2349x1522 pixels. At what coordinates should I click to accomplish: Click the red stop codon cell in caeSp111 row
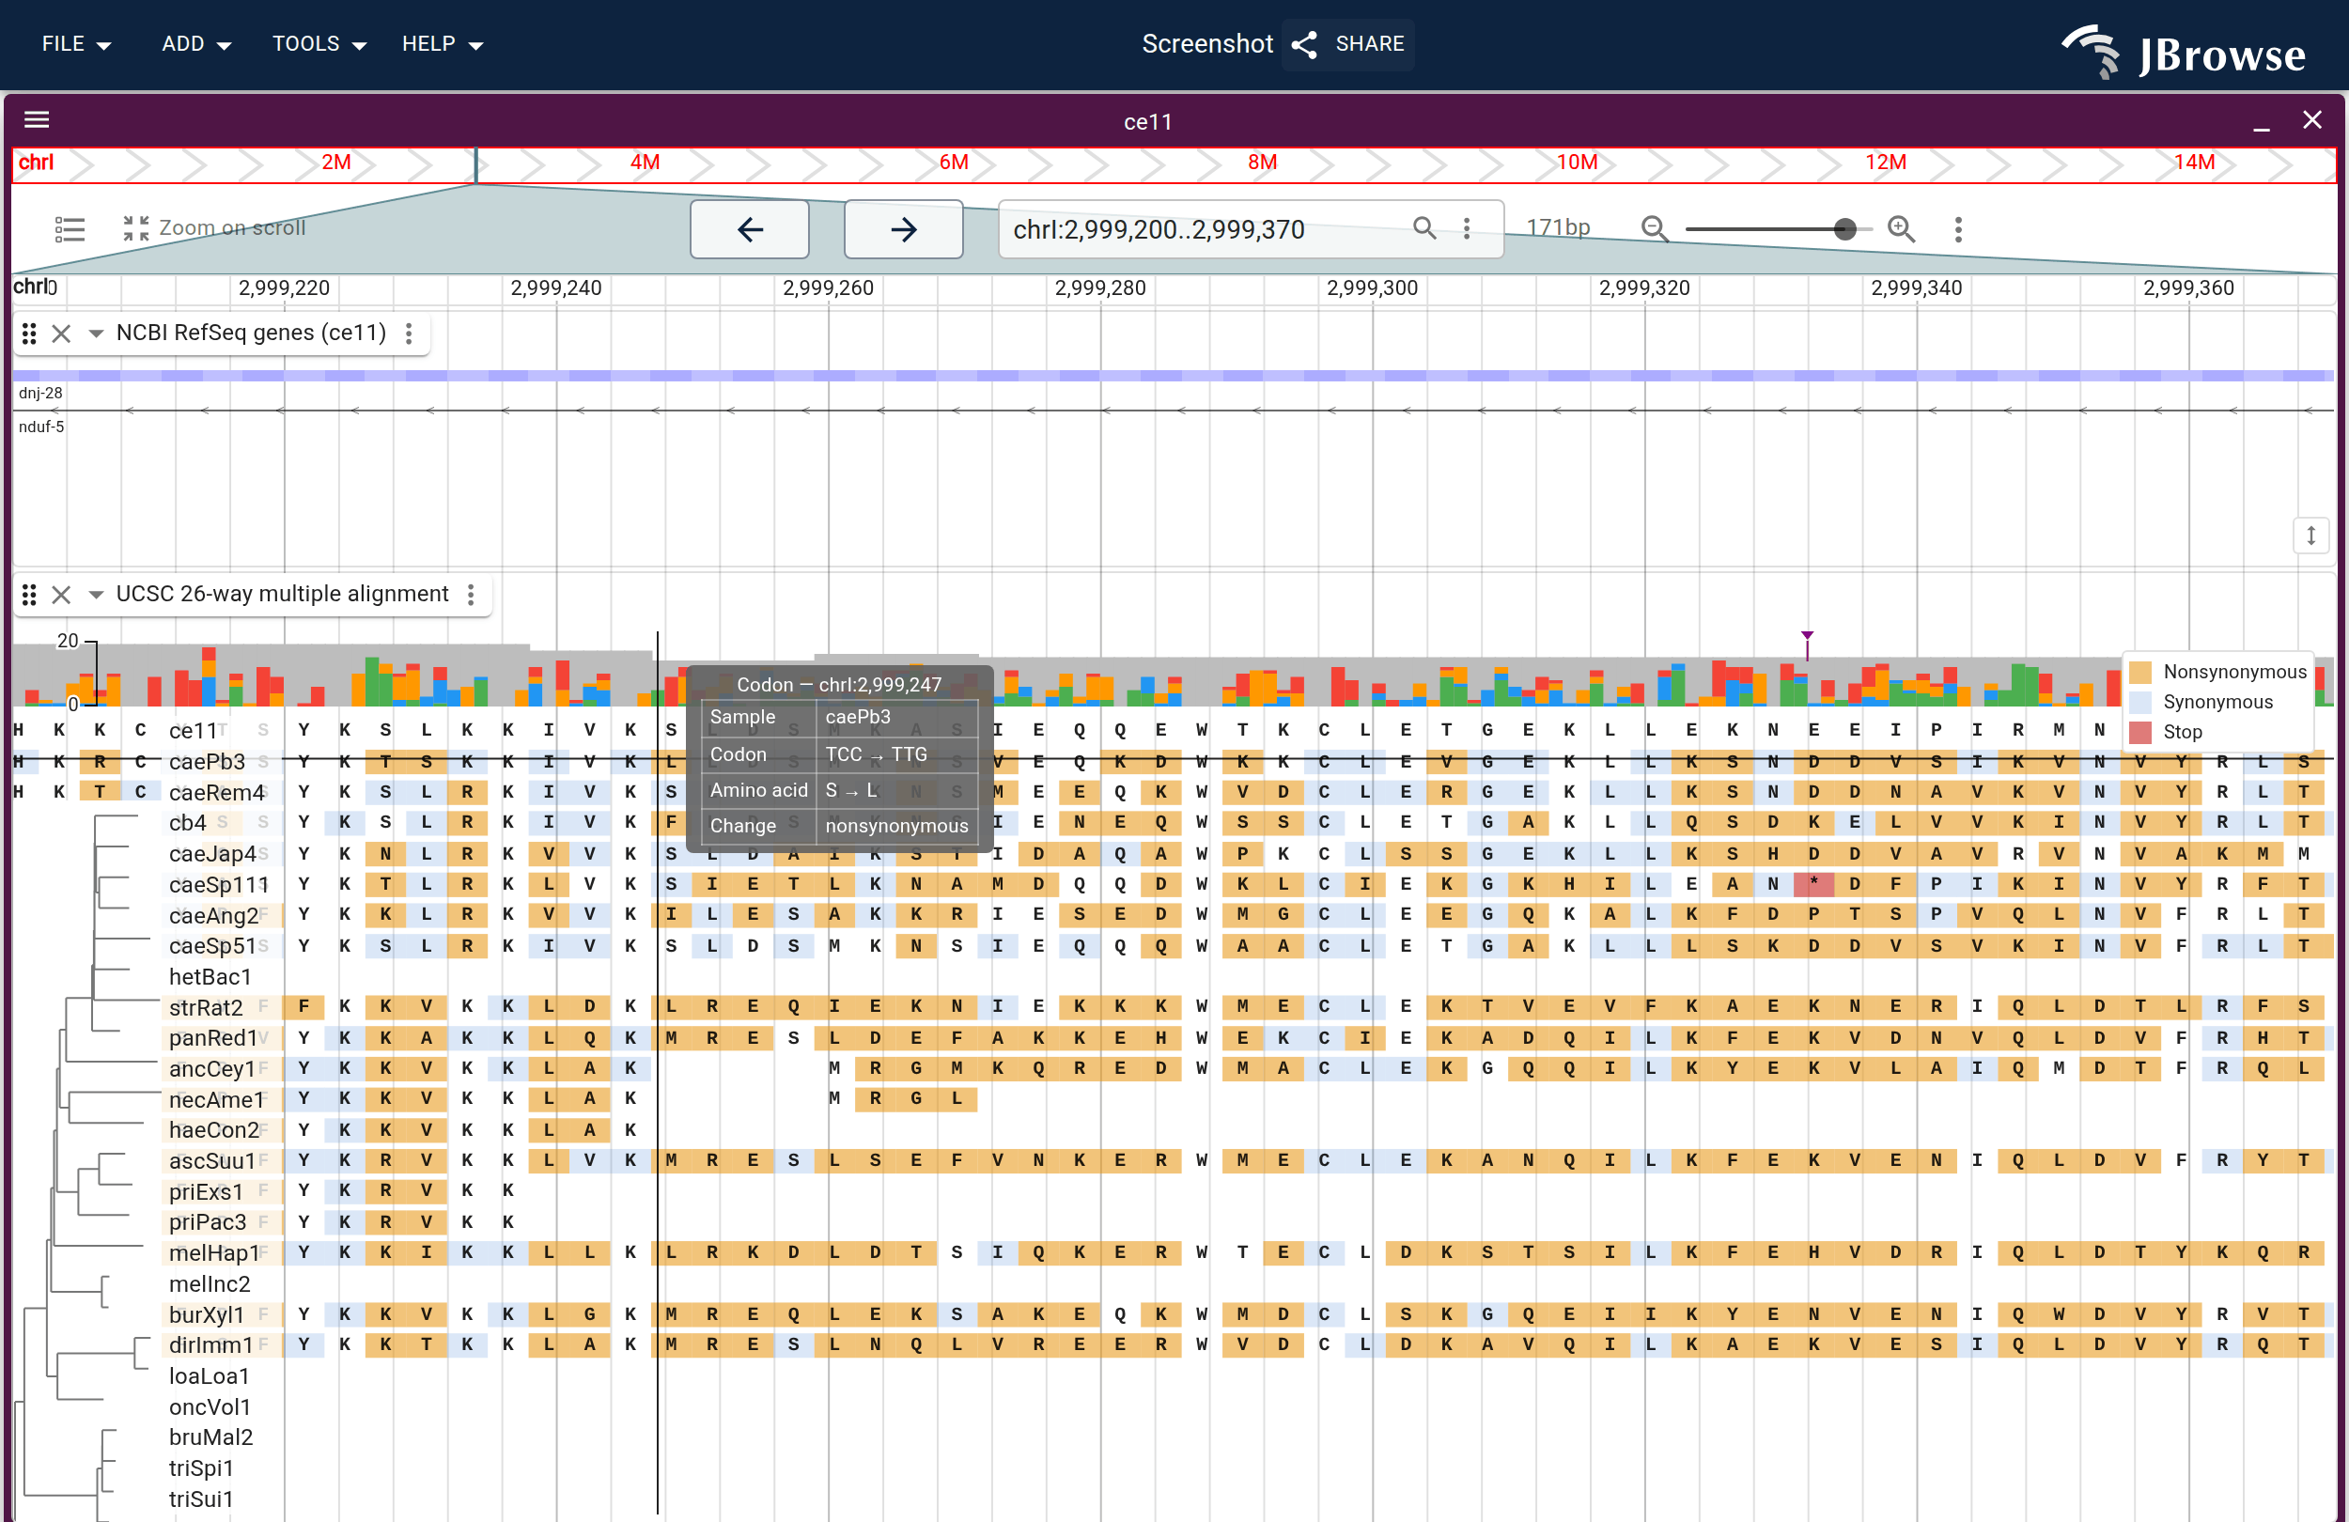point(1813,883)
